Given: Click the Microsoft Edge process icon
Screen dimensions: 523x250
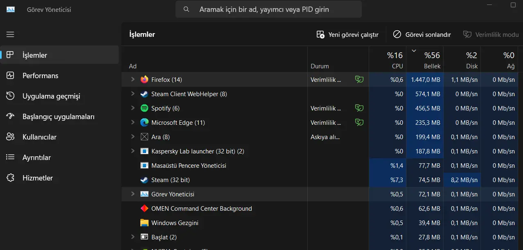Looking at the screenshot, I should (144, 123).
